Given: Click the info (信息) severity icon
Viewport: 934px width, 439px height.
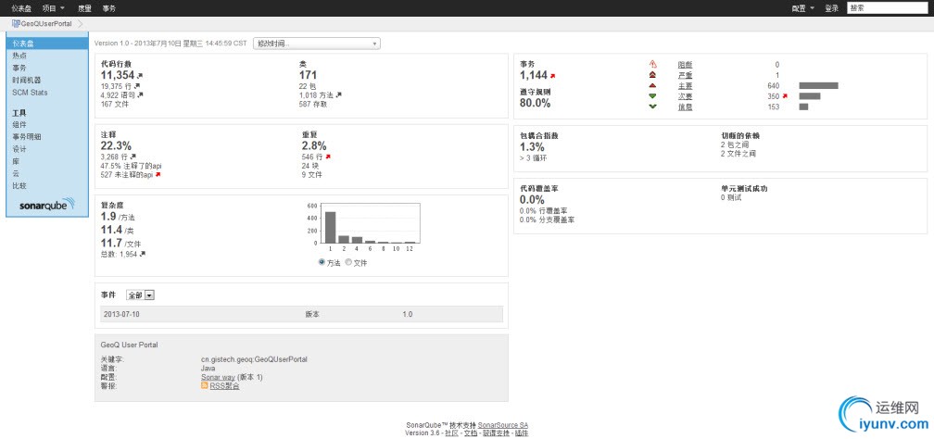Looking at the screenshot, I should (x=653, y=107).
